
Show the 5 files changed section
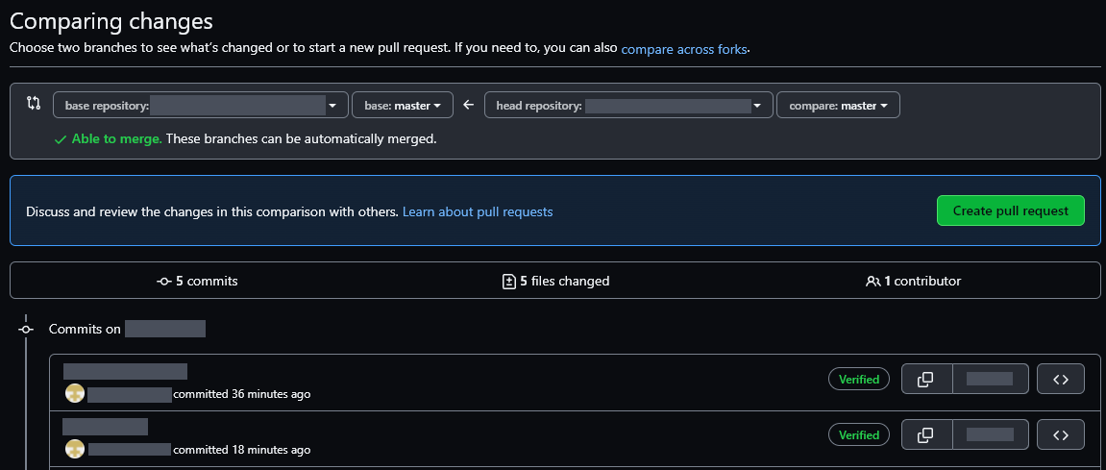point(555,282)
